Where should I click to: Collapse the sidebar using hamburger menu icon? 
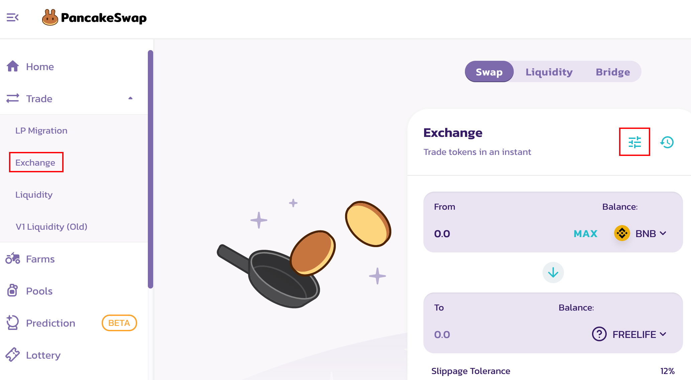[13, 17]
